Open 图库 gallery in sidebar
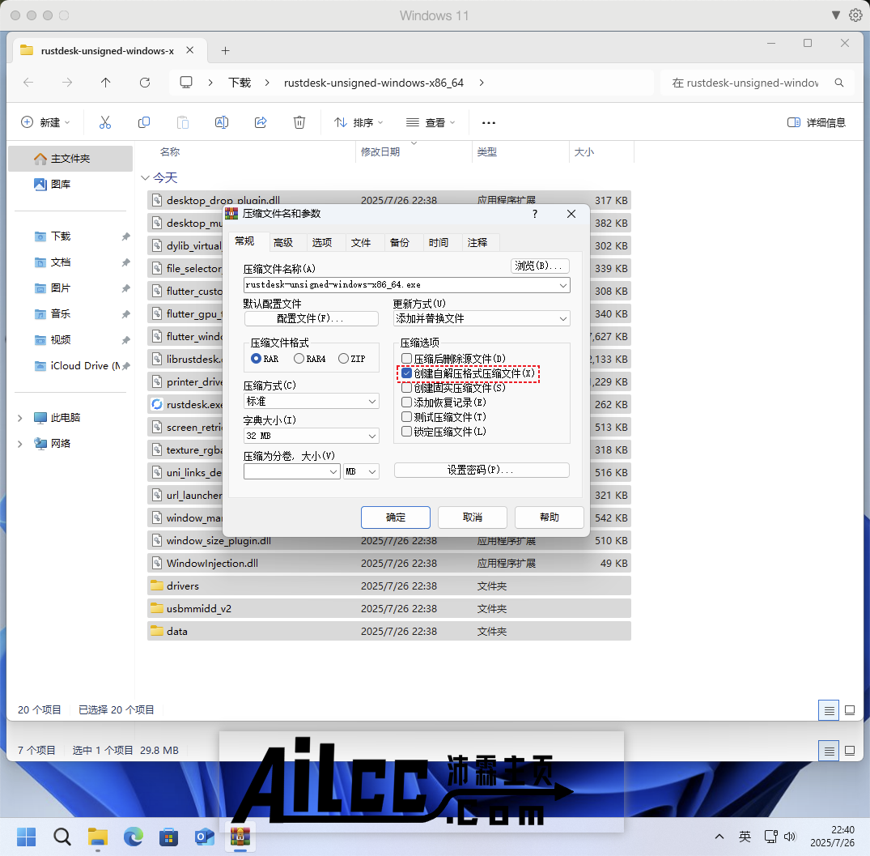 [61, 185]
